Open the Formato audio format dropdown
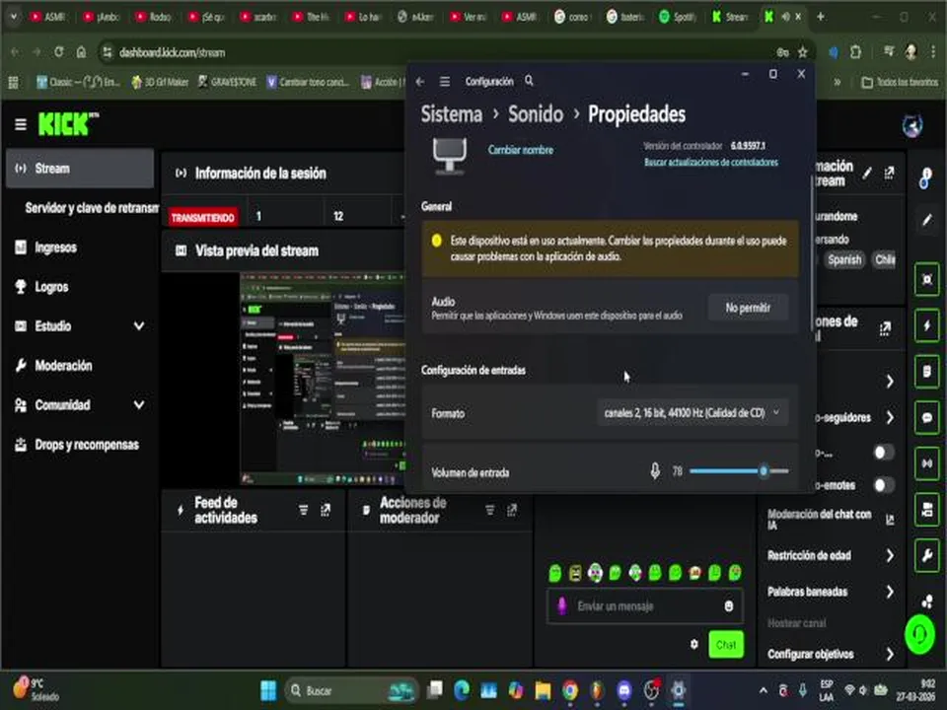Screen dimensions: 947x710 point(692,413)
